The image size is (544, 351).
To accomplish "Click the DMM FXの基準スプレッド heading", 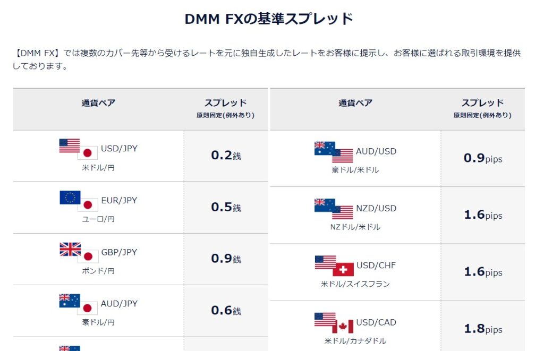I will click(269, 19).
